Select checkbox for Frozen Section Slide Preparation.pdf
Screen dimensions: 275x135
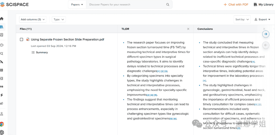21,39
